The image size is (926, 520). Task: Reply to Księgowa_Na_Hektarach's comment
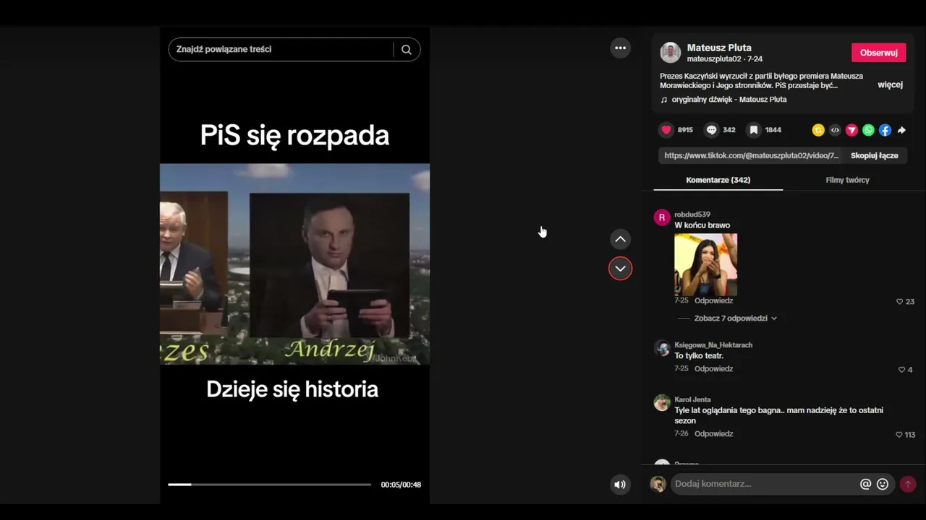click(x=713, y=368)
